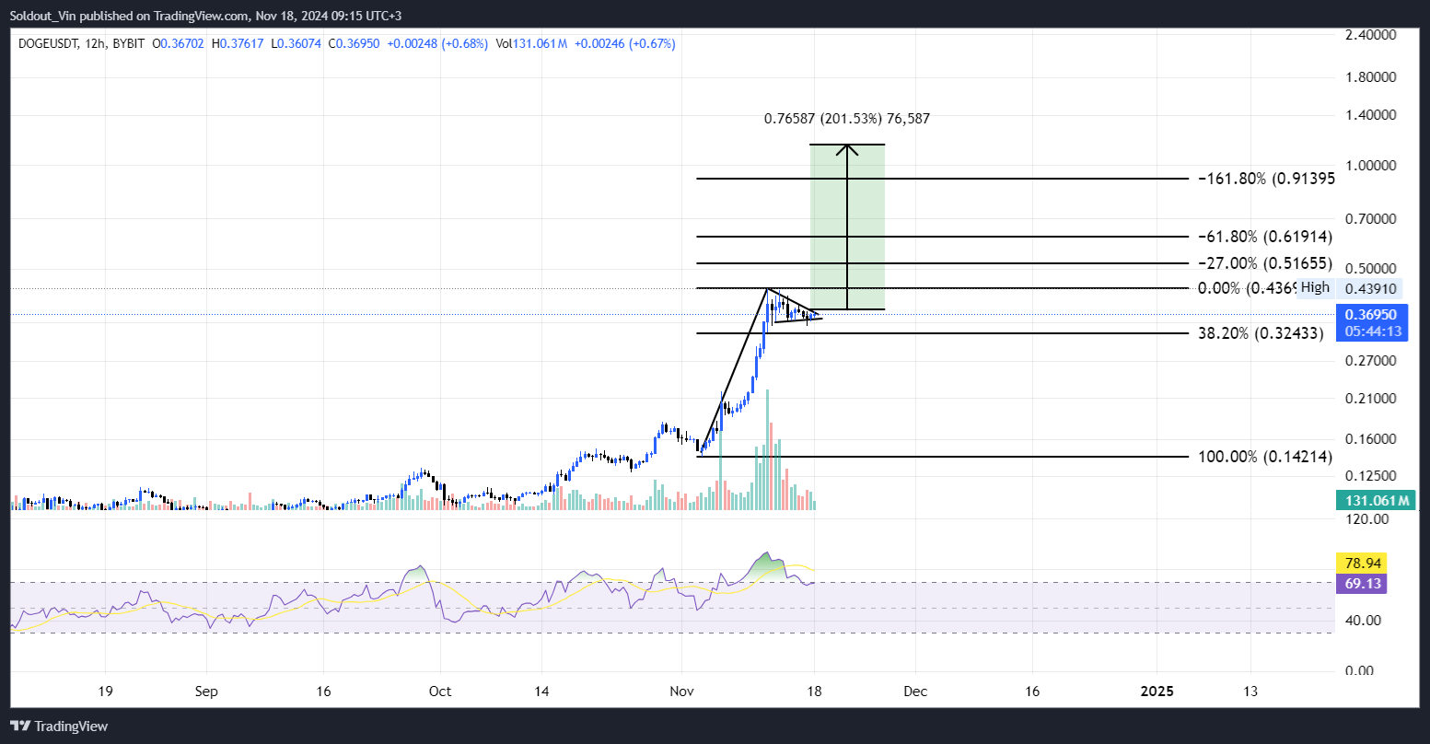
Task: Click the 0.21000 price axis label
Action: tap(1372, 399)
